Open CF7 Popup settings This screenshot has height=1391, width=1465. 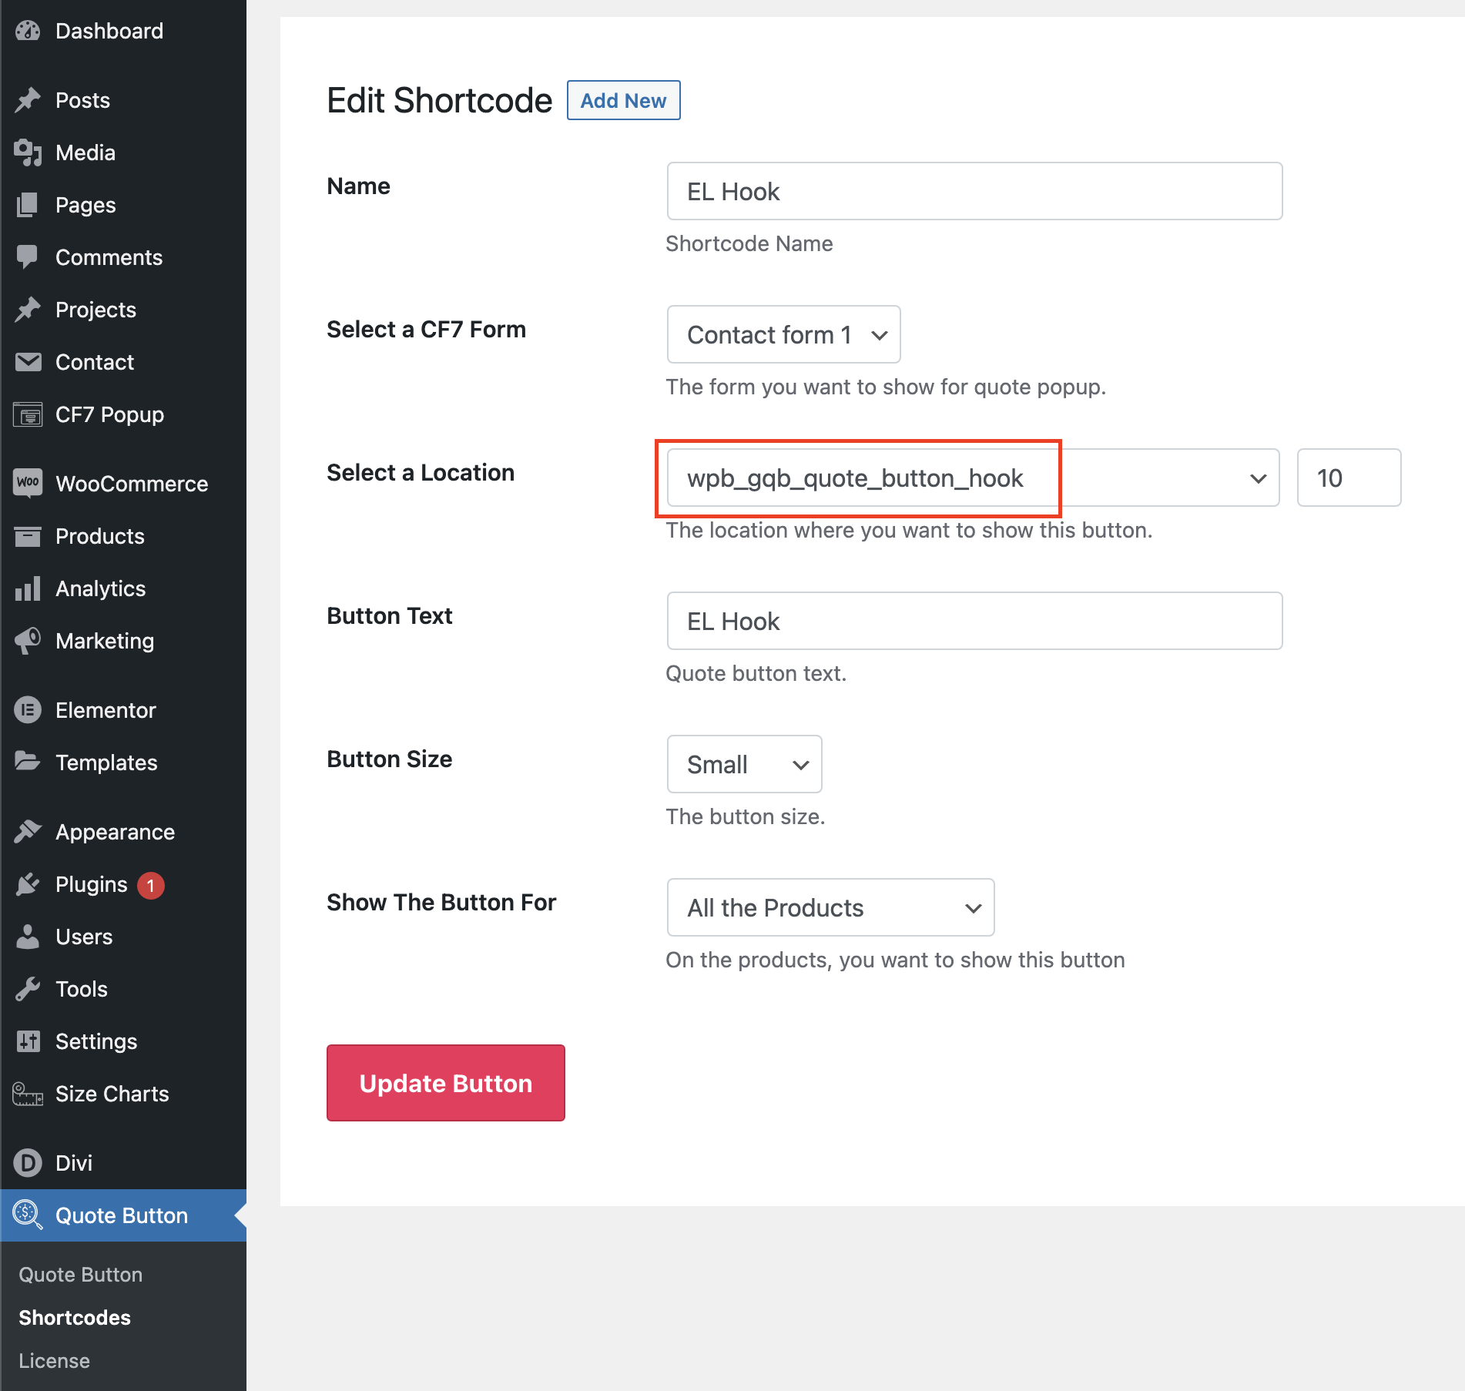(x=108, y=414)
